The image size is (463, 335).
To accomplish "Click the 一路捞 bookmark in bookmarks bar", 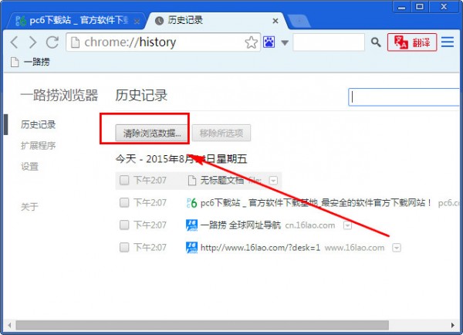I will pyautogui.click(x=31, y=60).
